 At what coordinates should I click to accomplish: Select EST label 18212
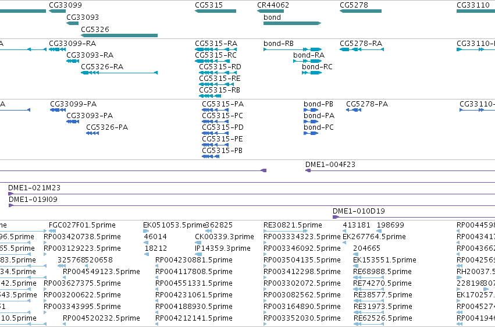coord(156,248)
